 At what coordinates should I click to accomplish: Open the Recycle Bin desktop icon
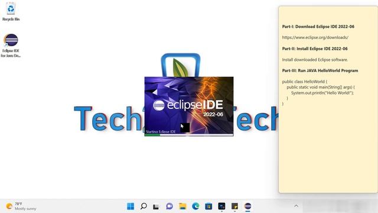point(11,12)
